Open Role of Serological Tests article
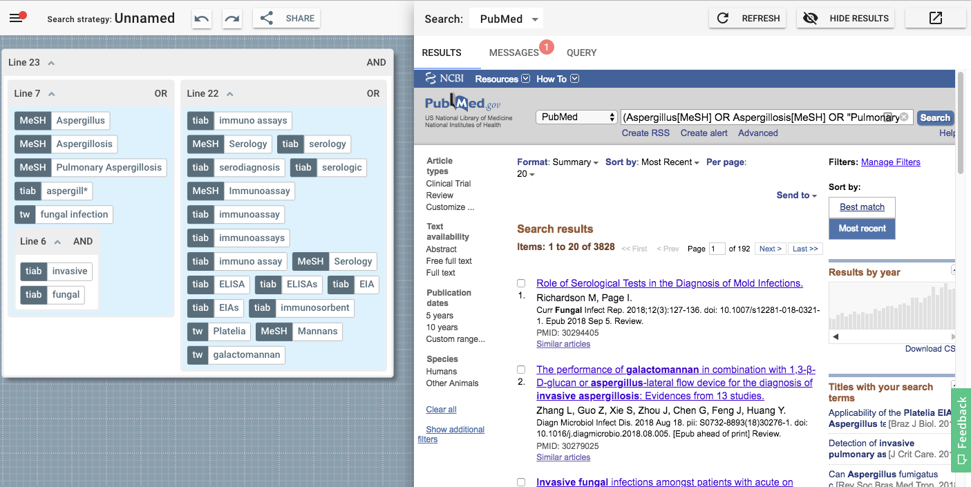 670,283
